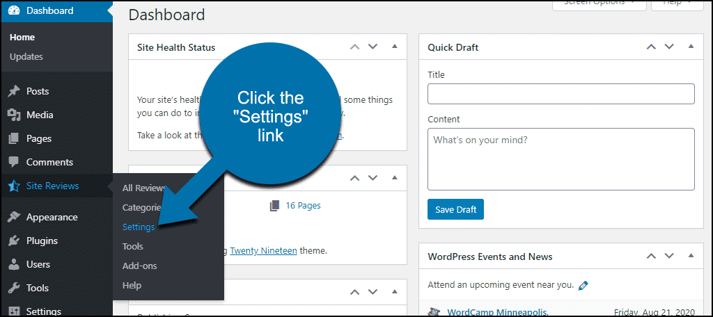Click the Site Reviews star icon
Image resolution: width=713 pixels, height=317 pixels.
[x=14, y=186]
